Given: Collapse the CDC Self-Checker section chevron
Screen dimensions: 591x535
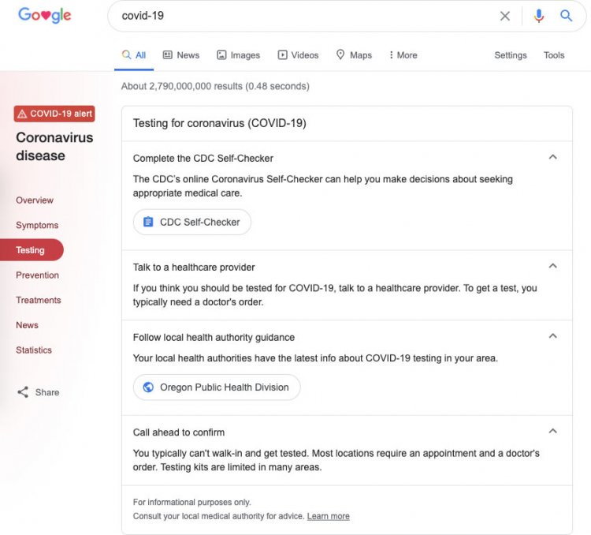Looking at the screenshot, I should pyautogui.click(x=552, y=157).
